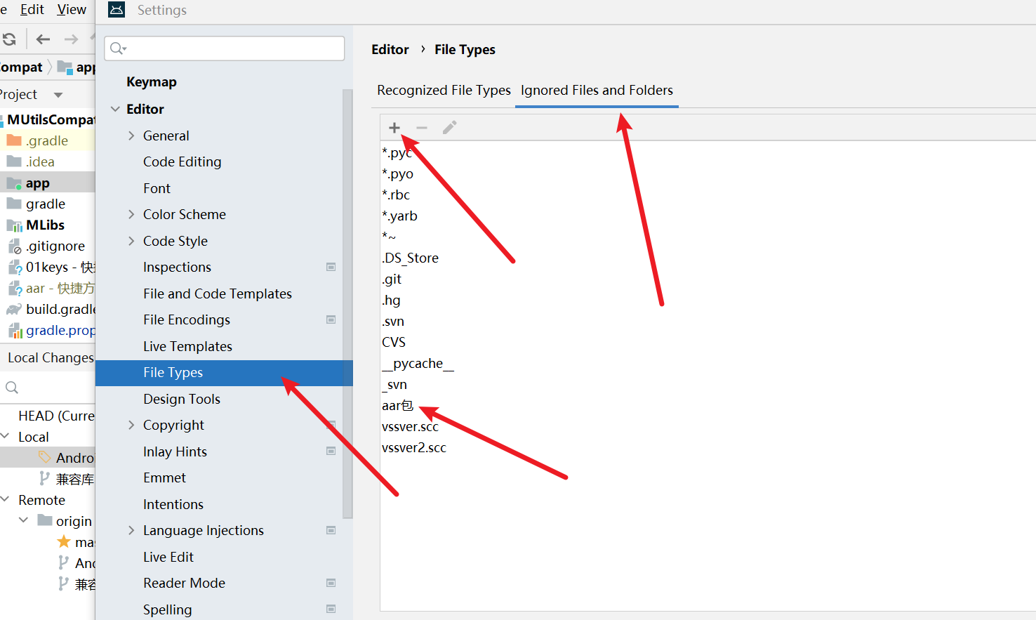1036x620 pixels.
Task: Click the Gradle elephant icon beside build.gradle
Action: tap(15, 309)
